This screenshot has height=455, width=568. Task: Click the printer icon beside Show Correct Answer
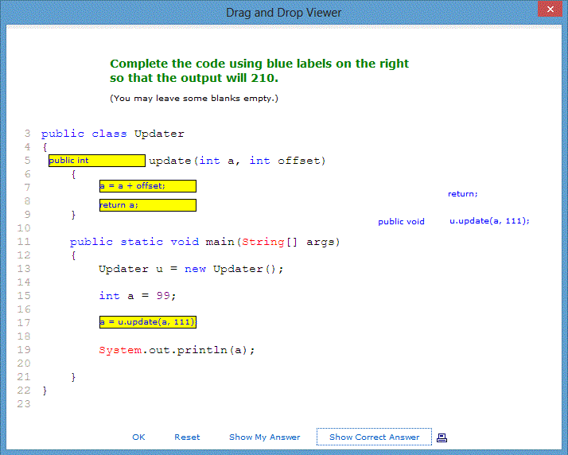tap(442, 437)
